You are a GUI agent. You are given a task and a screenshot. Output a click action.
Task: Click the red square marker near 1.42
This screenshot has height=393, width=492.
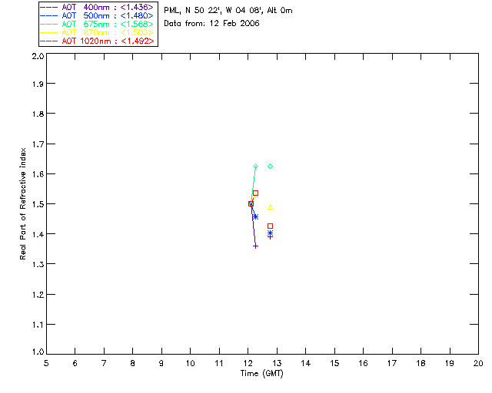tap(270, 226)
